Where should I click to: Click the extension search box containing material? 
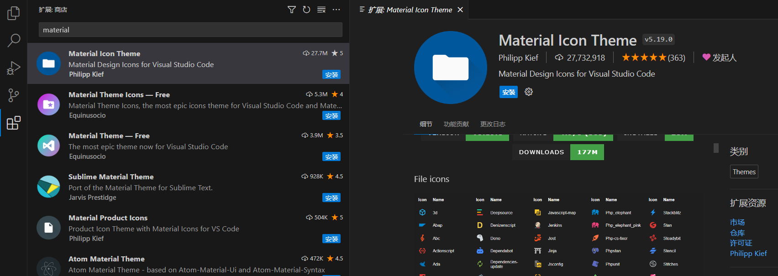(190, 30)
